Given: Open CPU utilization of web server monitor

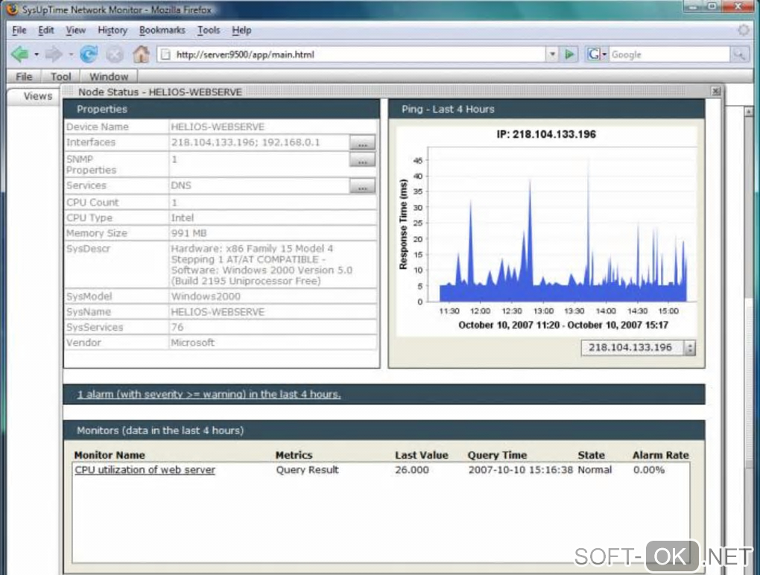Looking at the screenshot, I should [145, 470].
